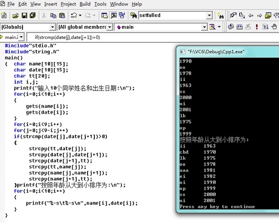Toggle the Output window button
The height and width of the screenshot is (223, 279).
coord(114,15)
